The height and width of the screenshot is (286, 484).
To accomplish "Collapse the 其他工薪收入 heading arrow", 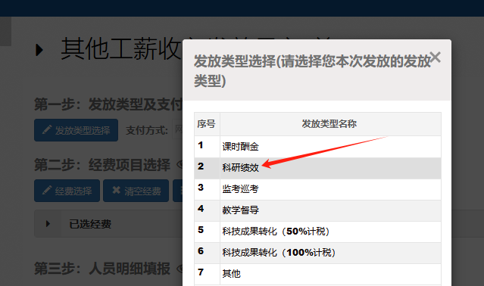I will [39, 50].
